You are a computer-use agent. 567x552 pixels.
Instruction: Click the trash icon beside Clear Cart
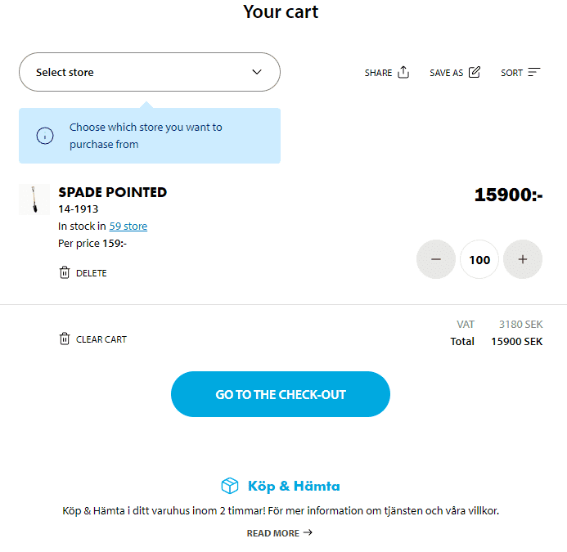65,339
